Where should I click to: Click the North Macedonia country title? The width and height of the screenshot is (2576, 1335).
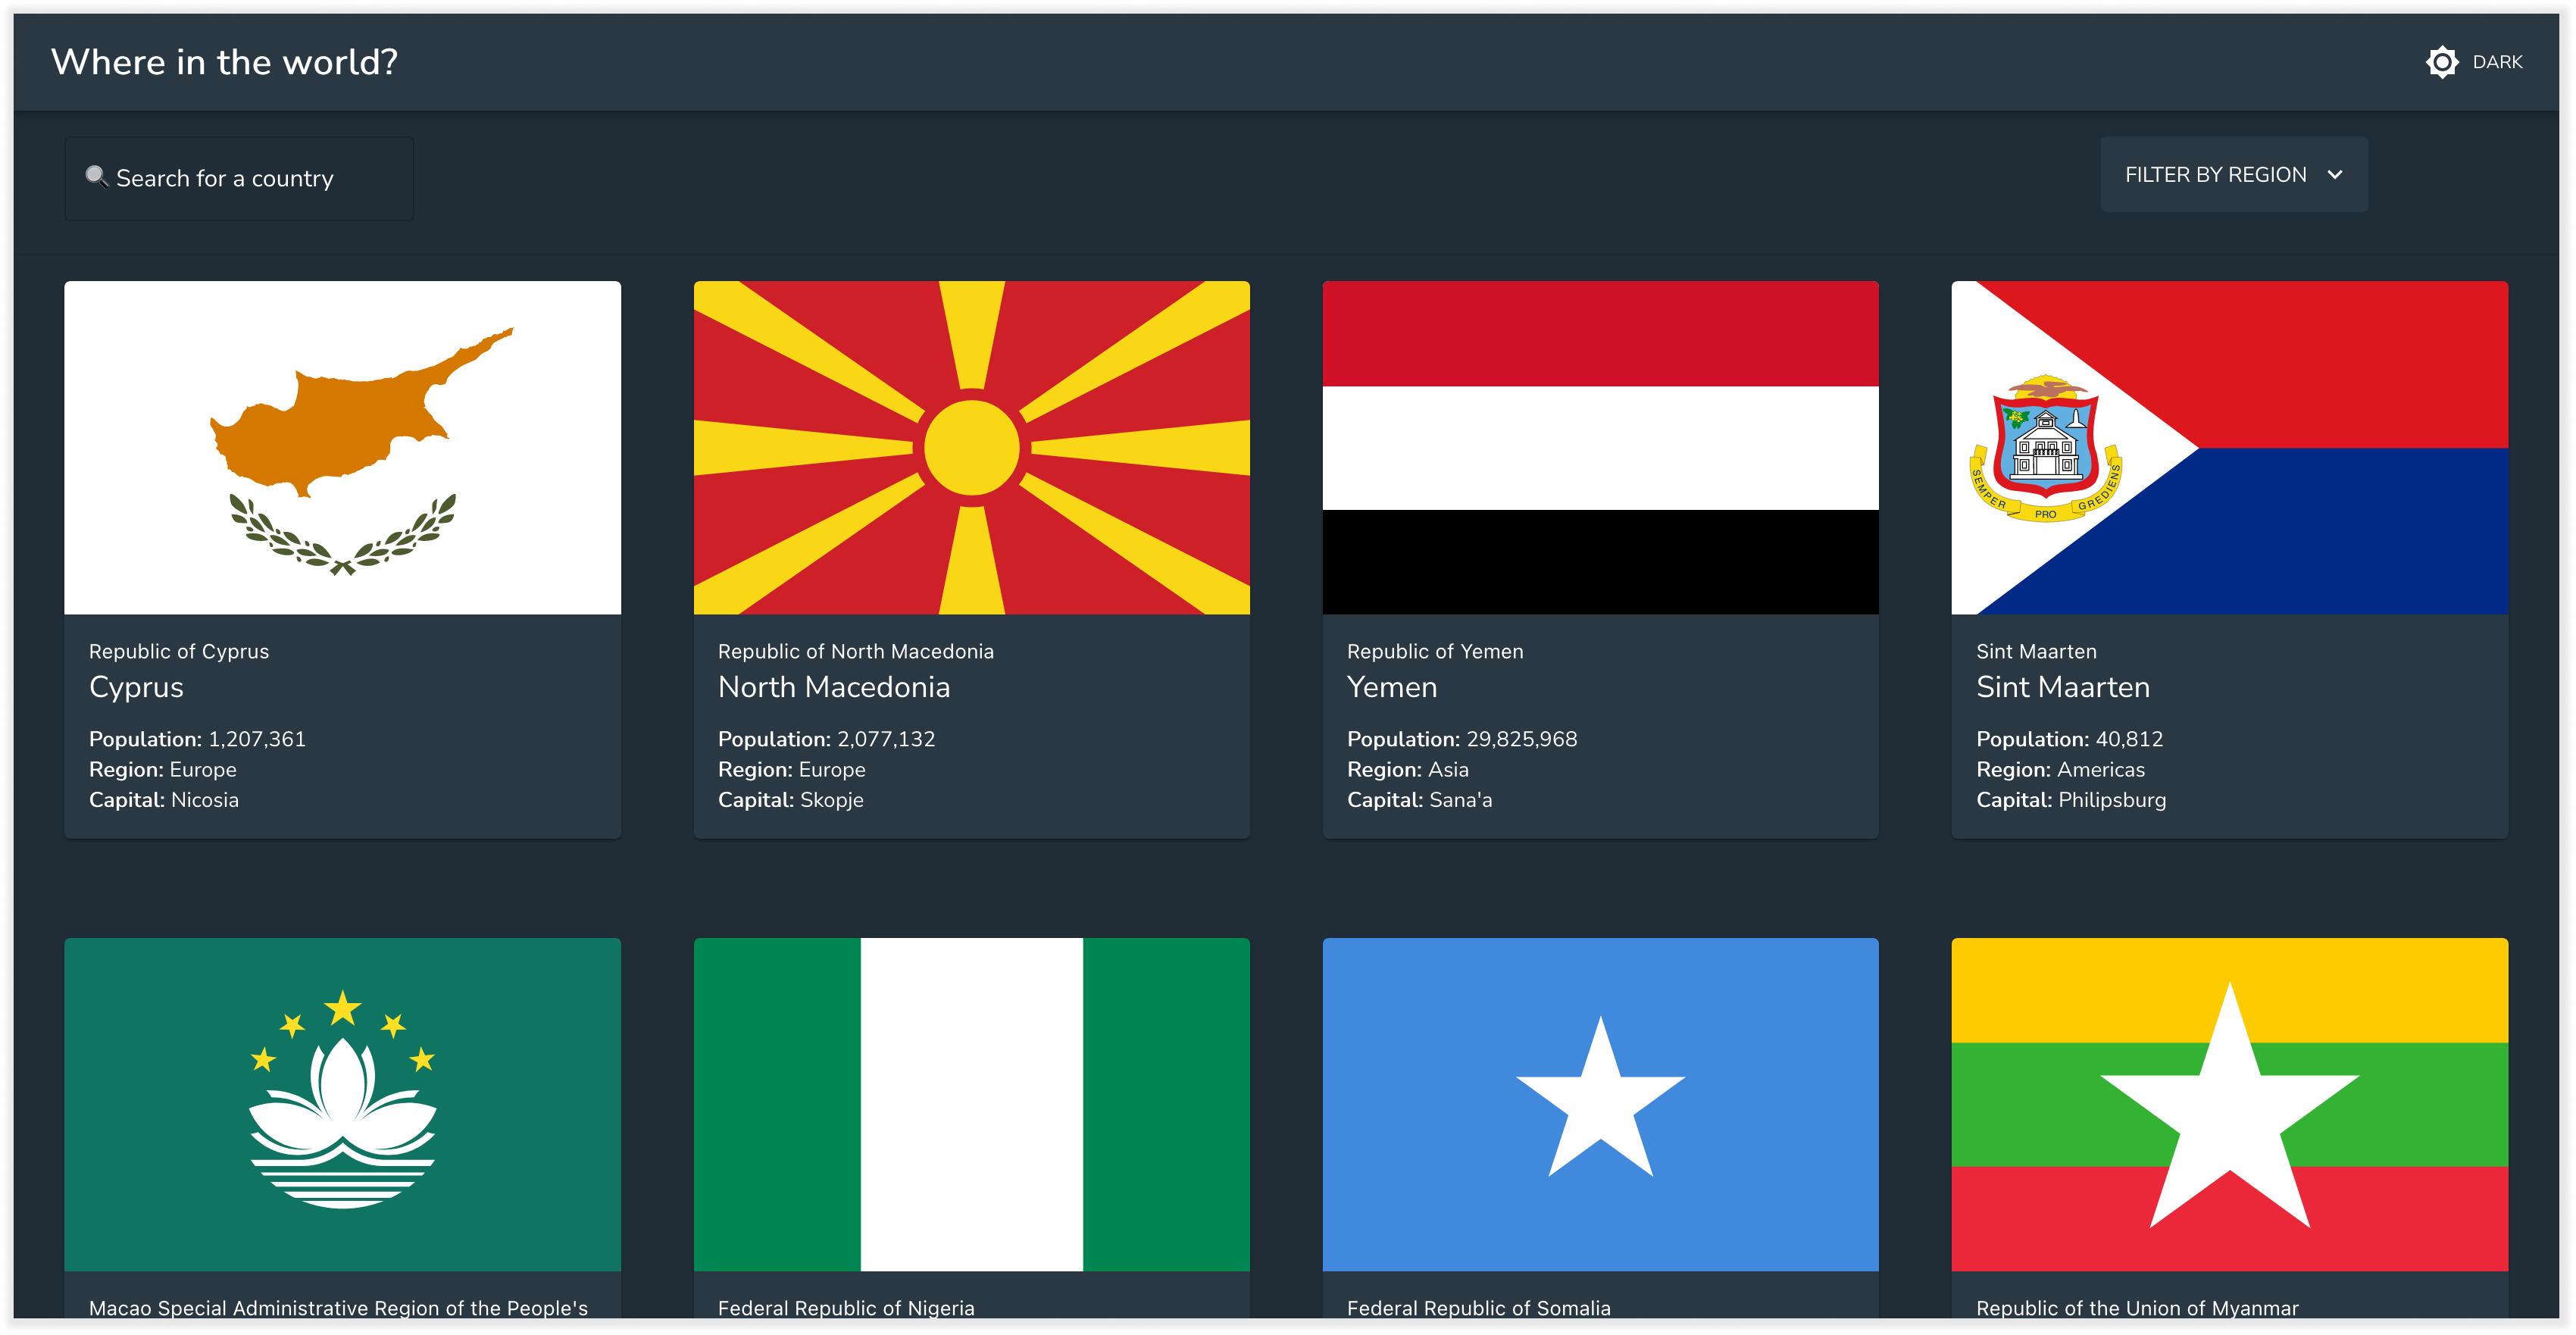[833, 687]
